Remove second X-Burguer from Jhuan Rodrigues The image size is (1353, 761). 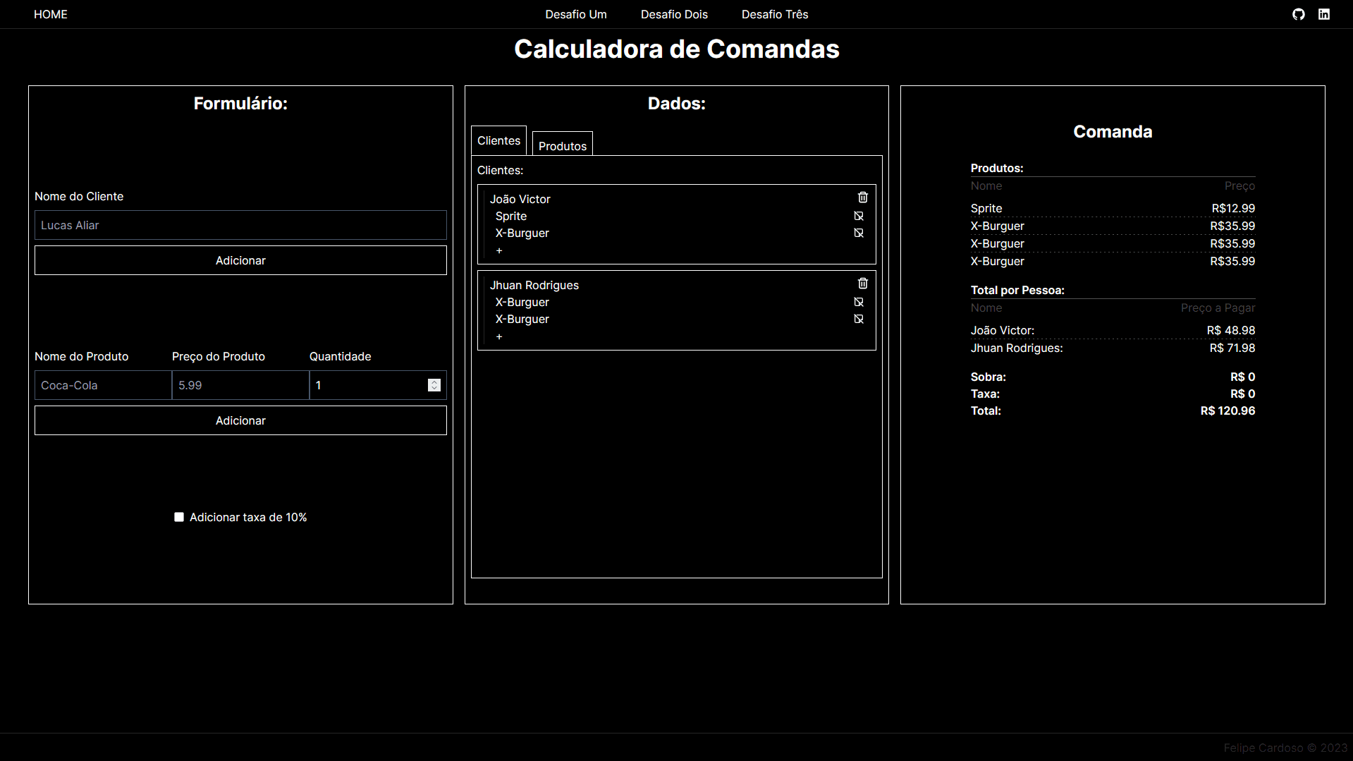click(858, 319)
